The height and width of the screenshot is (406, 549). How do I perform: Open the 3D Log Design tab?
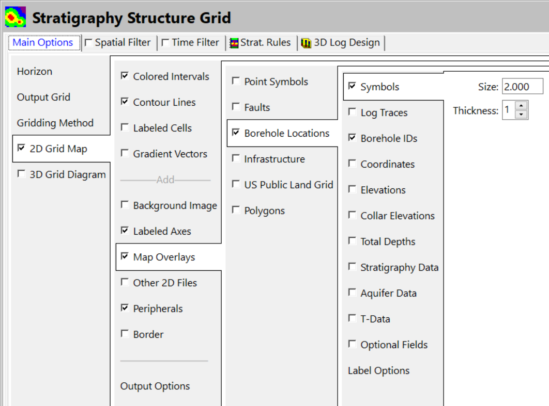[341, 43]
